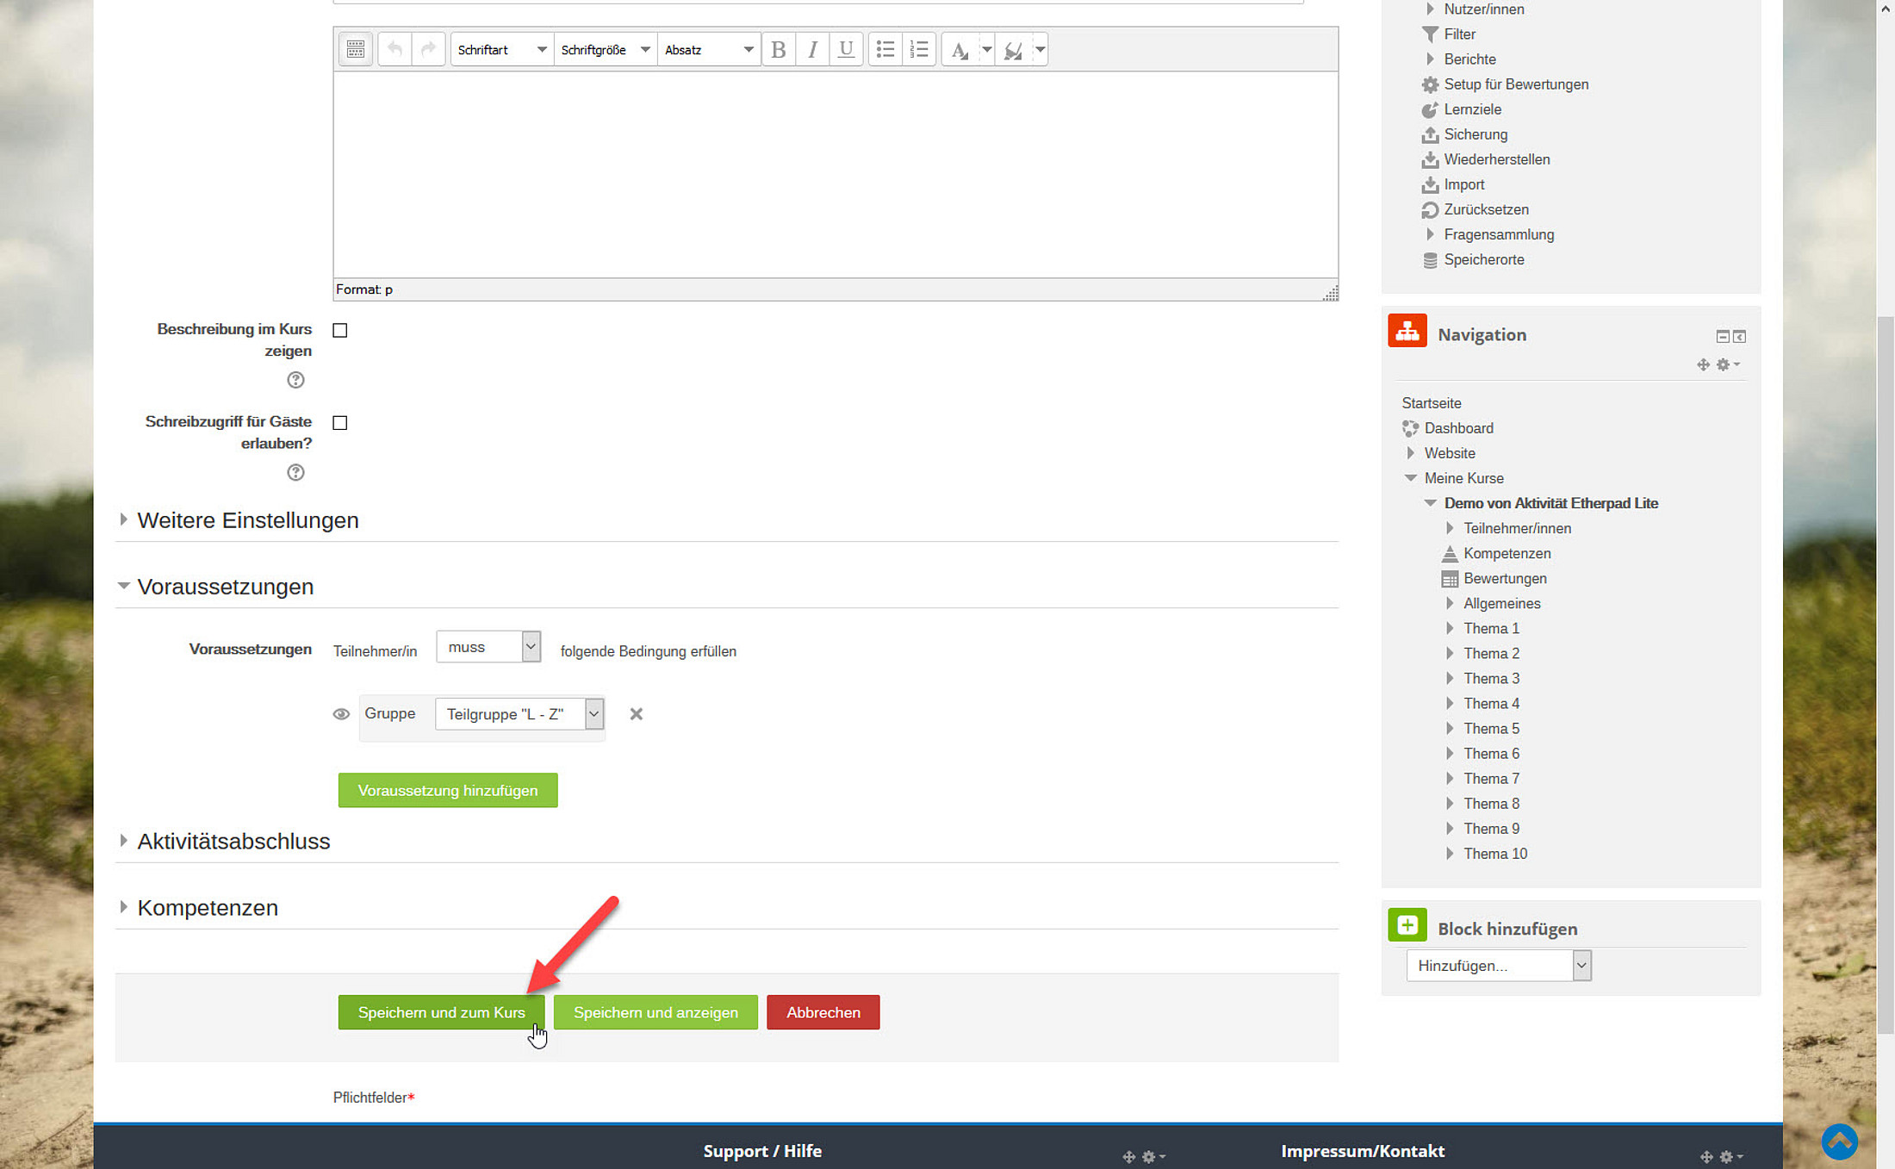Open the Teilgruppe "L - Z" dropdown
Image resolution: width=1895 pixels, height=1169 pixels.
tap(519, 714)
